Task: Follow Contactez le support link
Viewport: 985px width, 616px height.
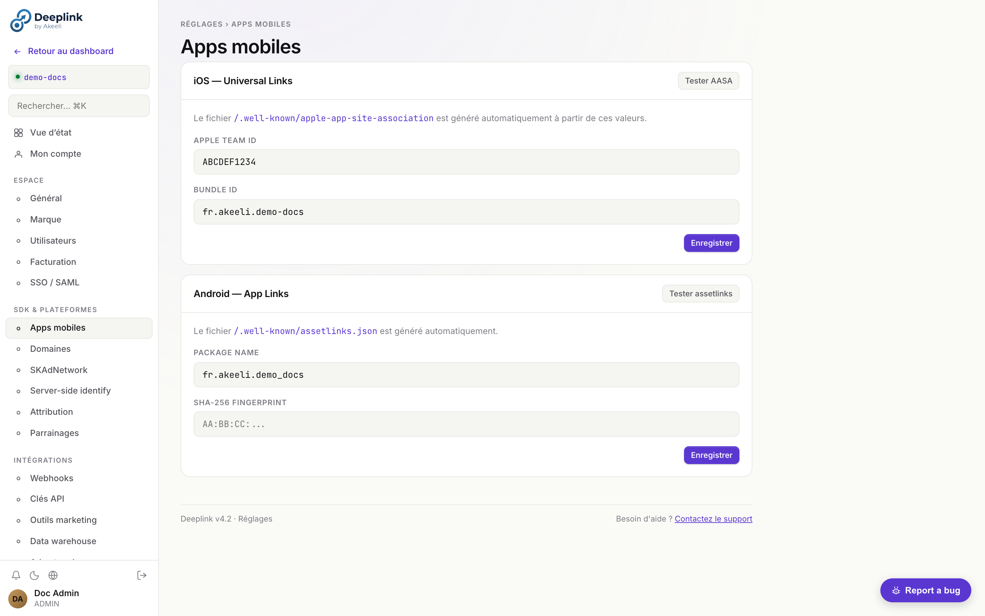Action: click(x=713, y=519)
